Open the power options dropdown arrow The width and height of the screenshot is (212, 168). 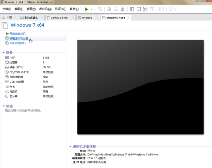pos(91,9)
